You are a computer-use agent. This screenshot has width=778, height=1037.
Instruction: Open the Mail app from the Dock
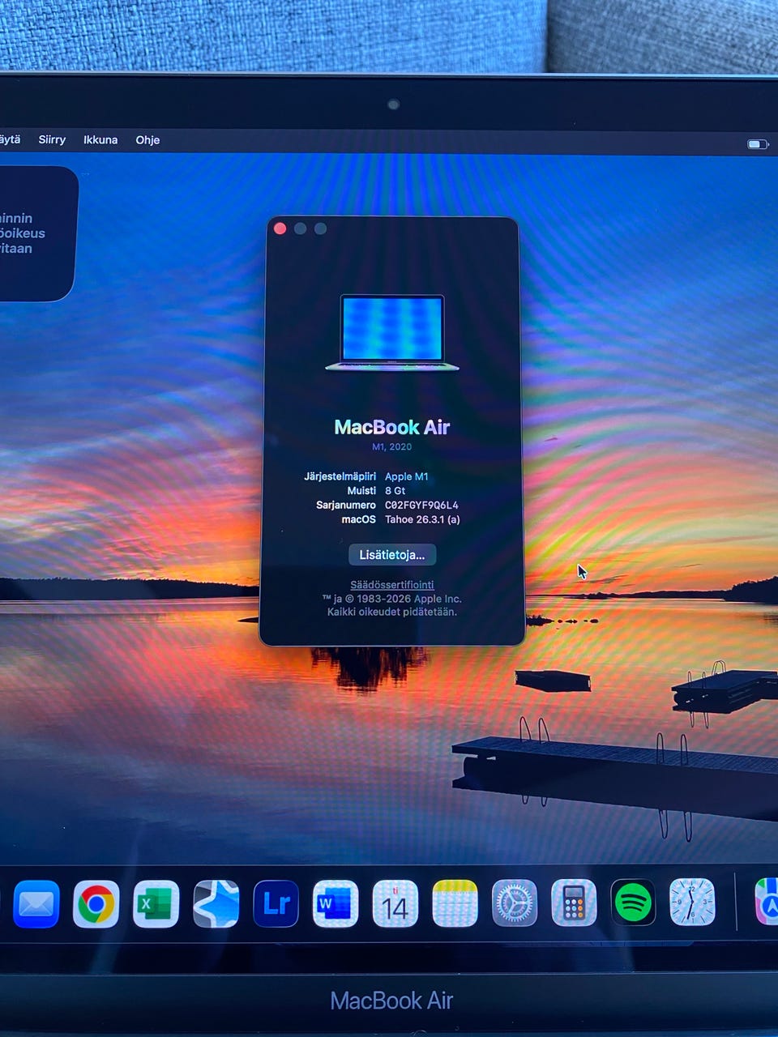(x=36, y=903)
